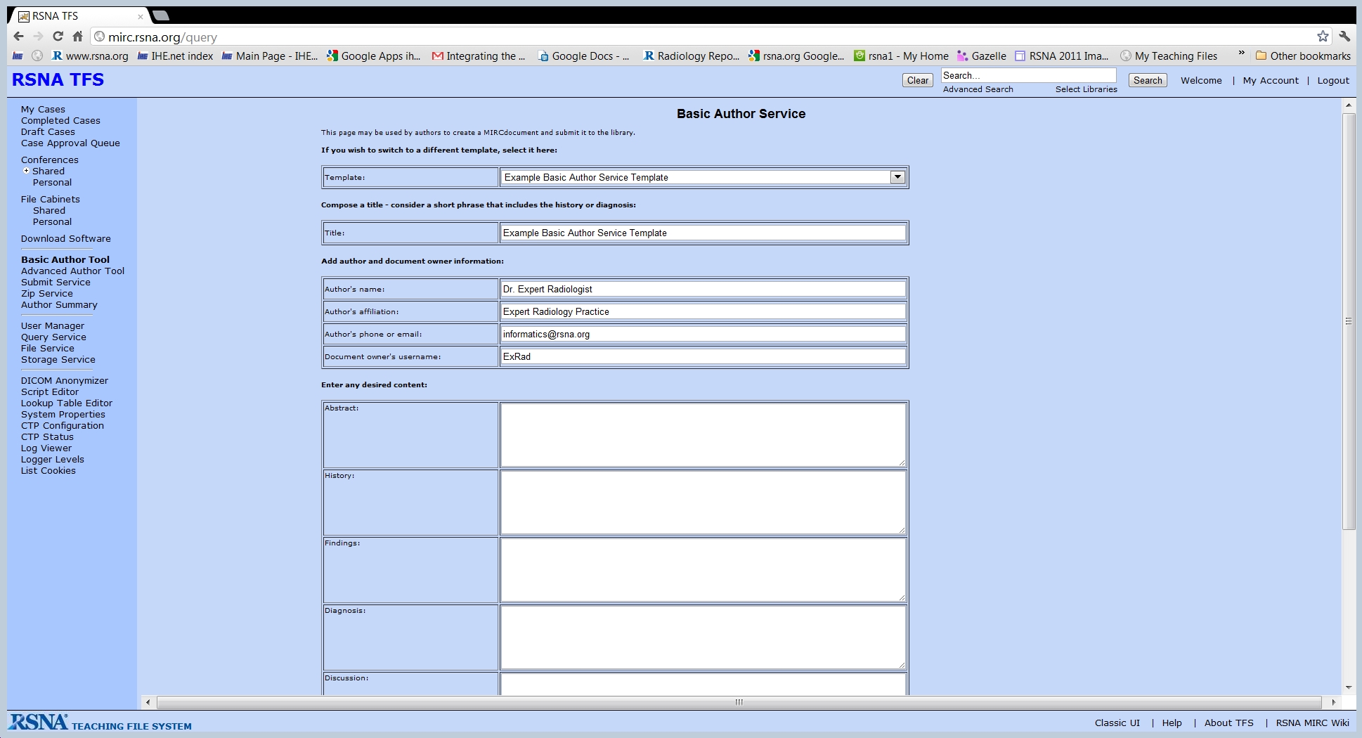Viewport: 1362px width, 738px height.
Task: Go to the browser home icon
Action: pyautogui.click(x=78, y=37)
